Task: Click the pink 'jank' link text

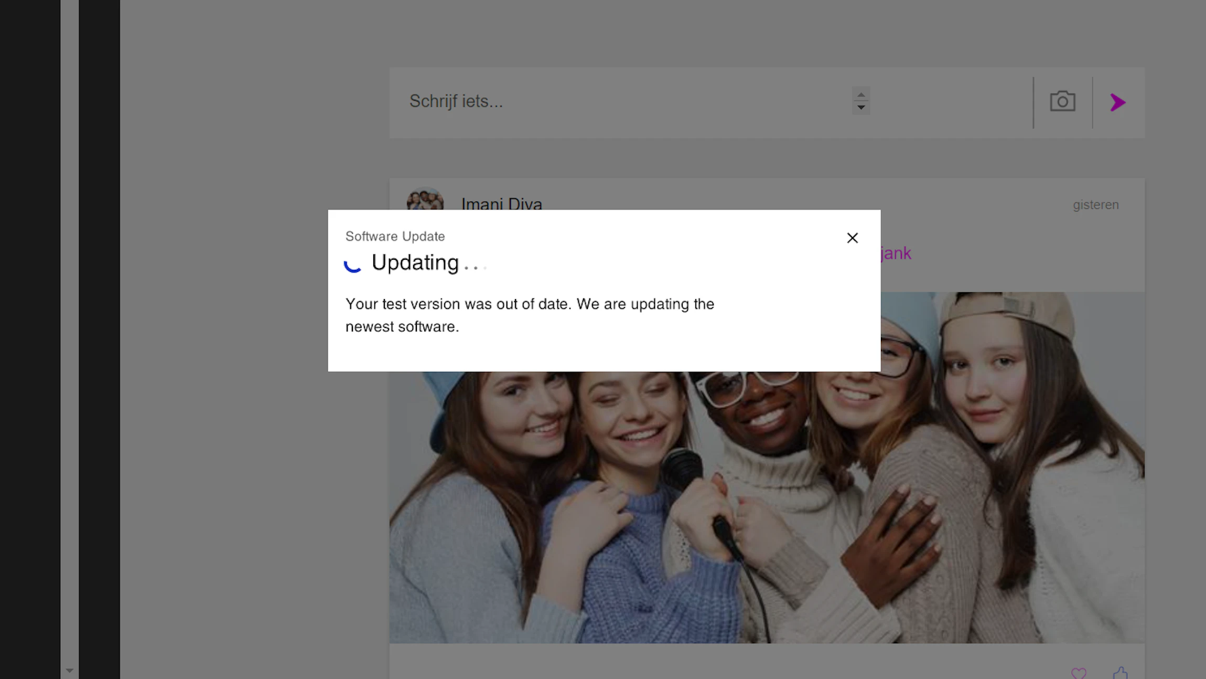Action: point(896,253)
